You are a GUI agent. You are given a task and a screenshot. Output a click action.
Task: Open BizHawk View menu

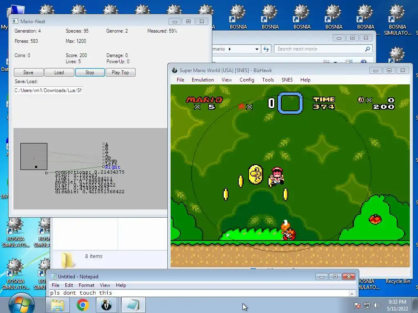click(x=227, y=80)
